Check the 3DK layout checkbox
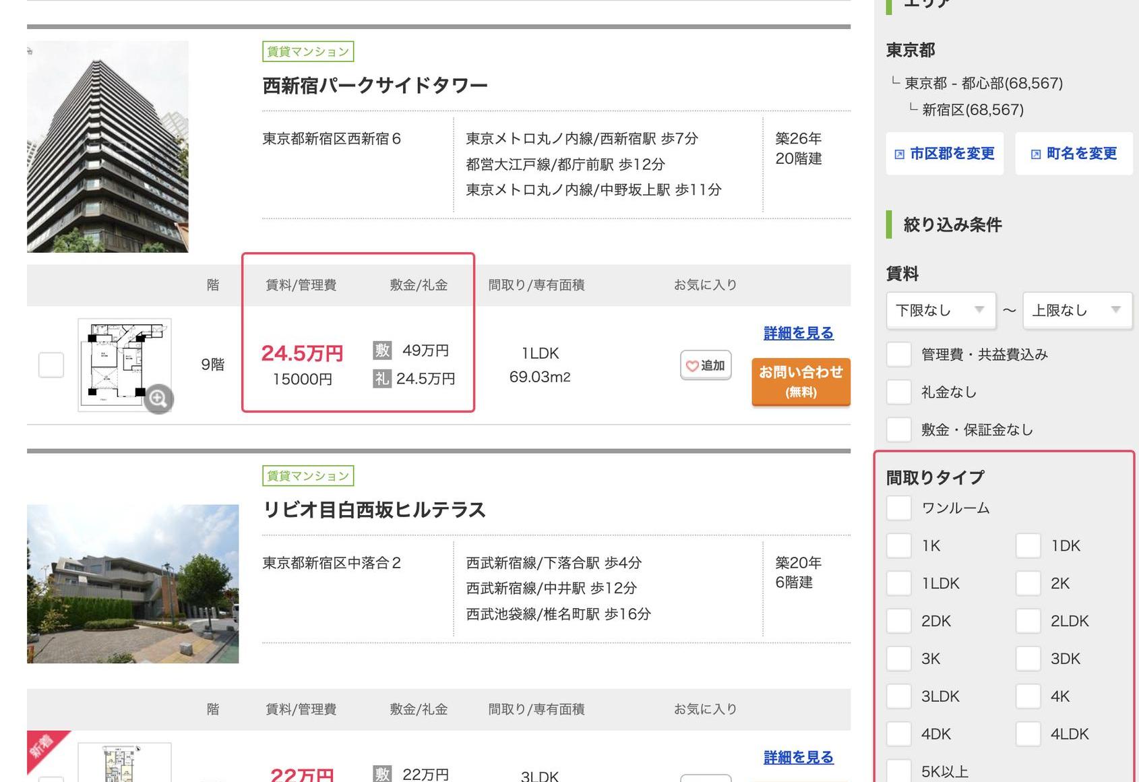Screen dimensions: 1139x782 pos(1028,659)
